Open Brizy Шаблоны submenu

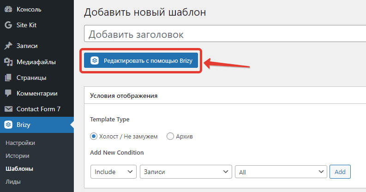click(x=19, y=168)
